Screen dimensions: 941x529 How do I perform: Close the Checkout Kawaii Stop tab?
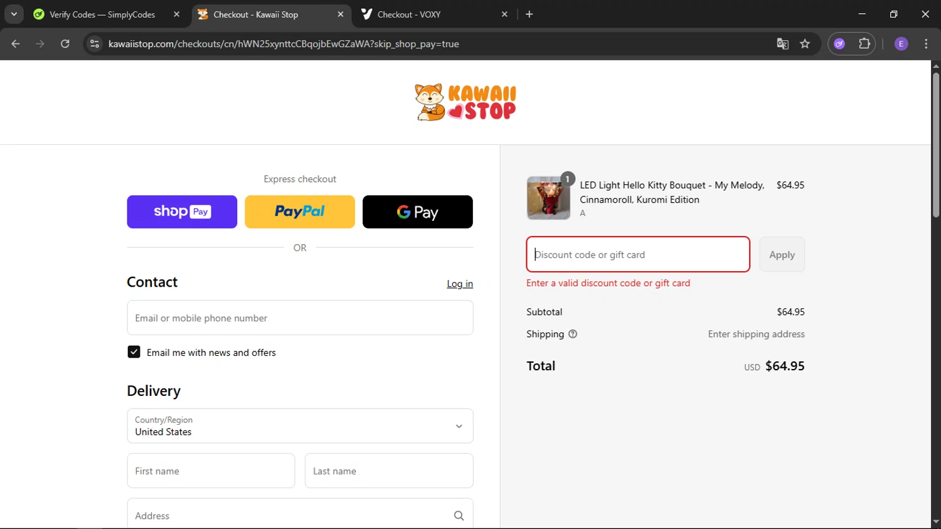(x=340, y=14)
